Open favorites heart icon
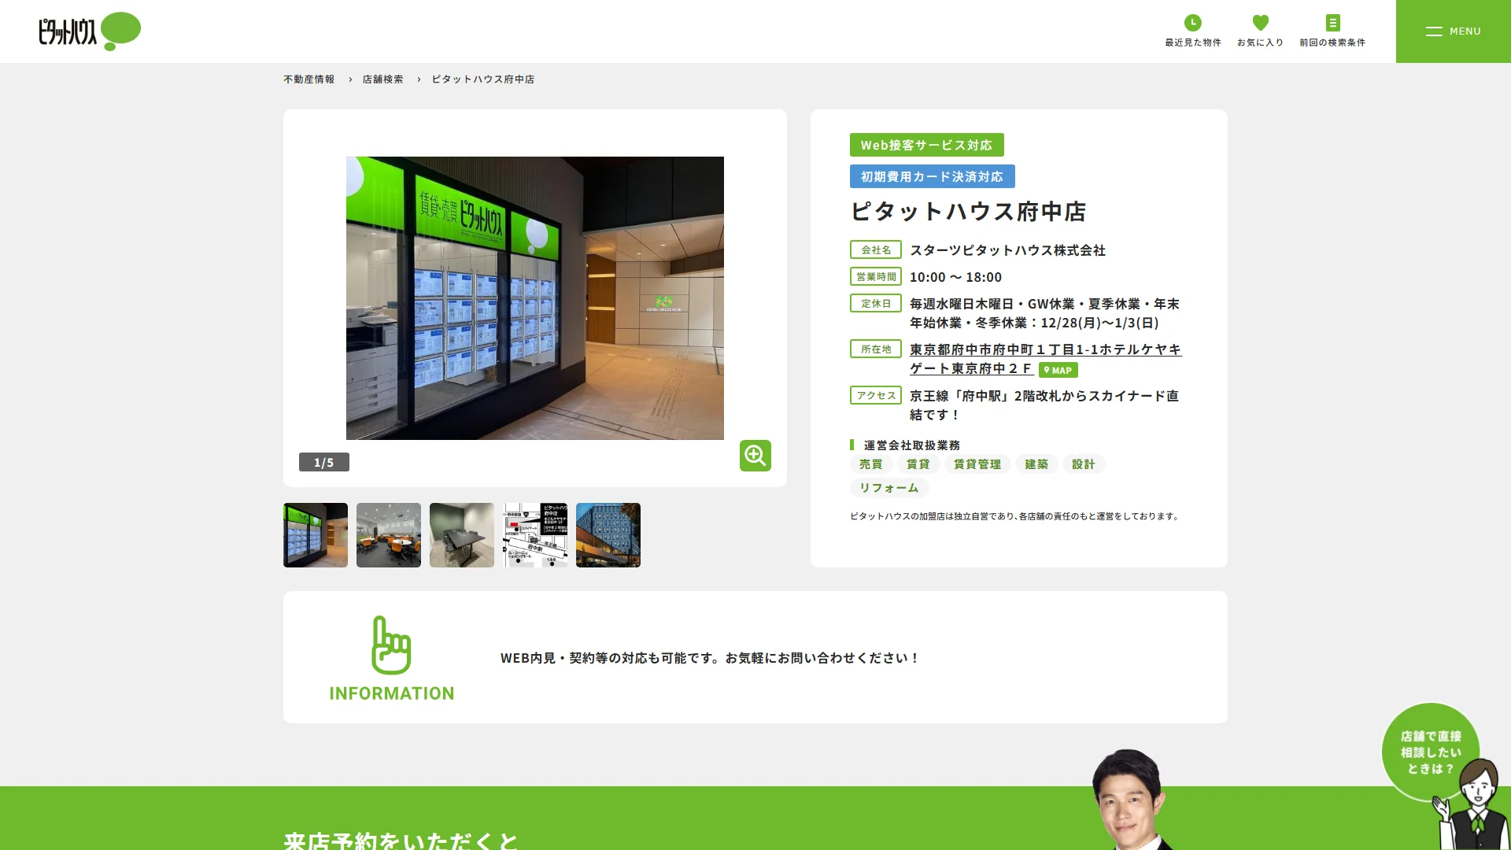1511x850 pixels. click(x=1260, y=23)
